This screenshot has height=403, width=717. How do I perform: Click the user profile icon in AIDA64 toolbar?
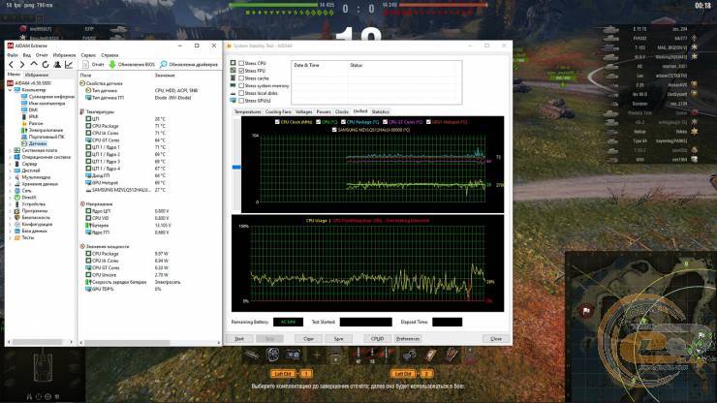point(57,65)
